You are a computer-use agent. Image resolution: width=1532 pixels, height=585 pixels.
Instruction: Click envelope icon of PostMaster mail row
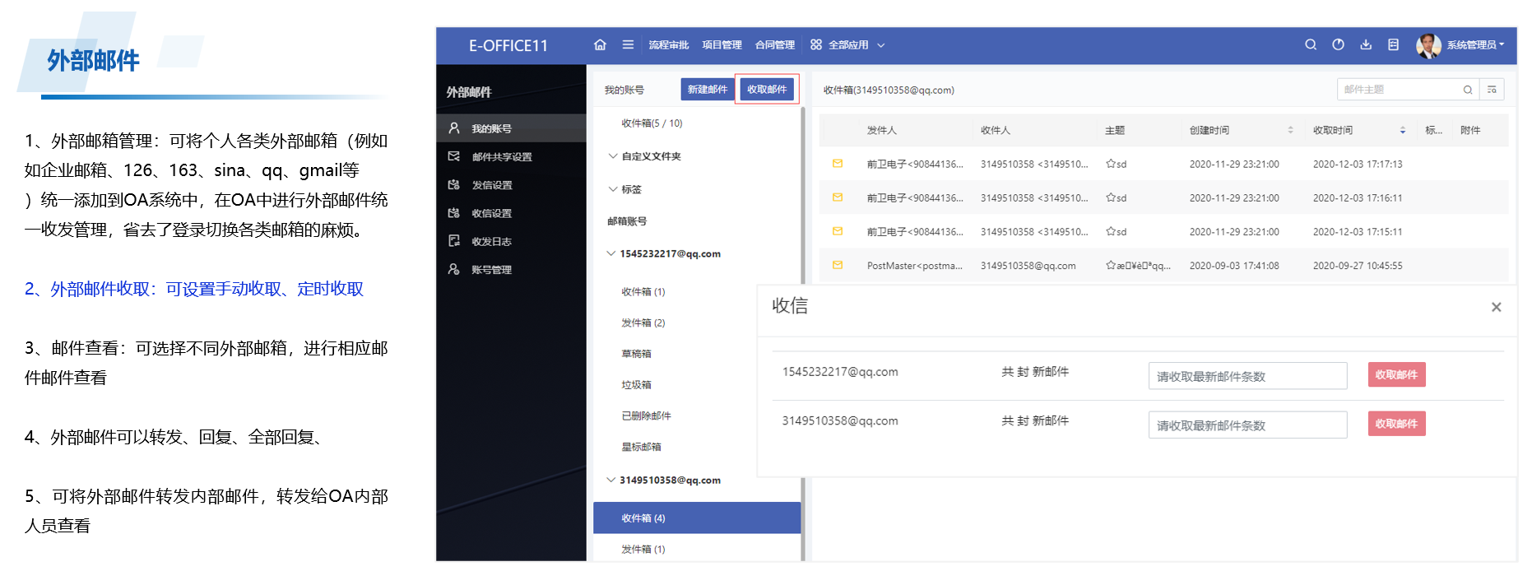pyautogui.click(x=838, y=265)
